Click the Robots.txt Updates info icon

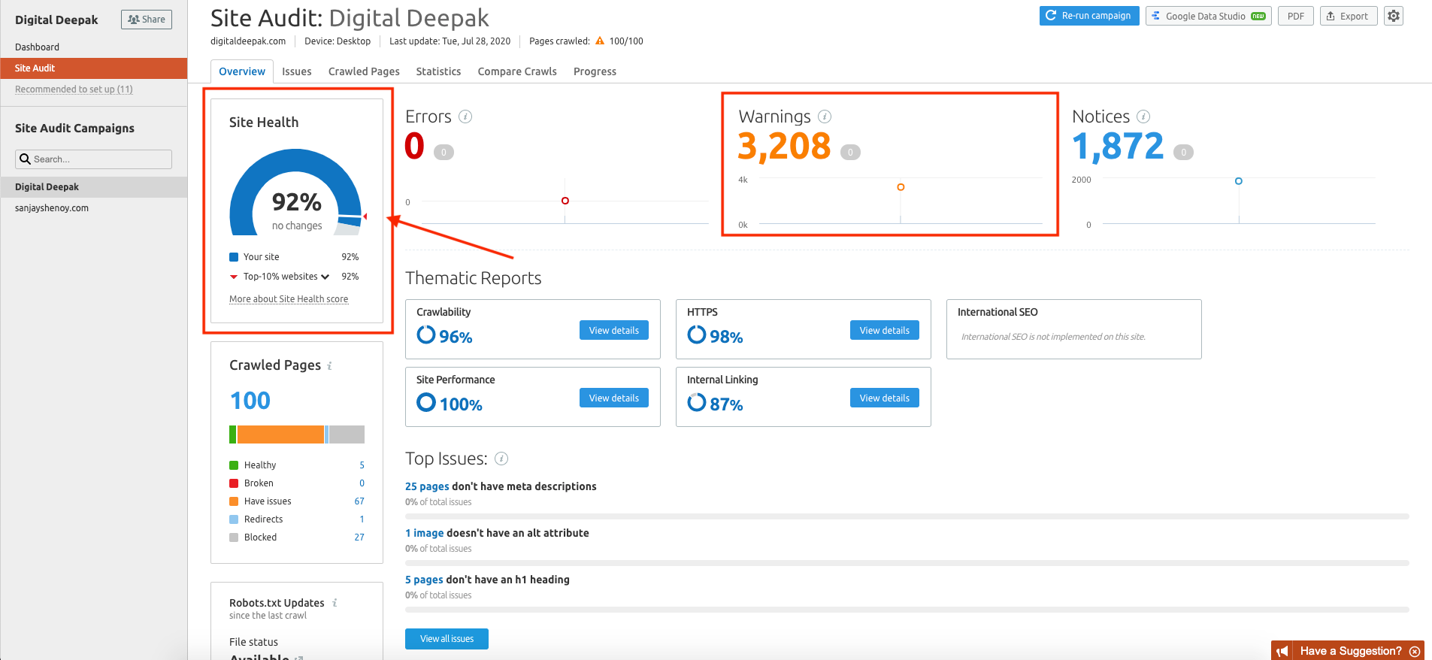[335, 603]
